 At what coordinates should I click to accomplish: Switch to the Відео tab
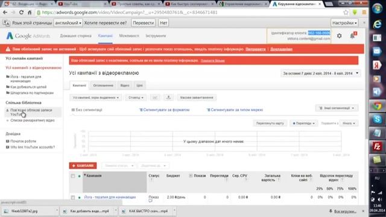click(x=125, y=86)
